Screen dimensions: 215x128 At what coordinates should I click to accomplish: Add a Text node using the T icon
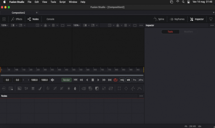point(33,88)
